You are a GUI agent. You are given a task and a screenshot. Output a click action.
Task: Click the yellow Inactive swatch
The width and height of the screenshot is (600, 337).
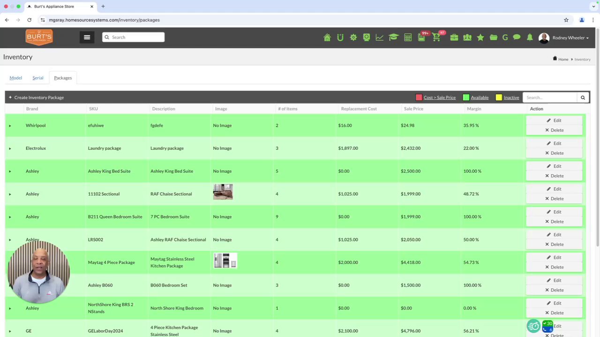(x=499, y=97)
